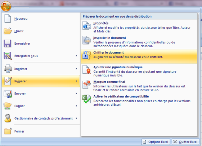Image resolution: width=202 pixels, height=146 pixels.
Task: Click the floppy disk icon for Enregistrer
Action: click(7, 44)
